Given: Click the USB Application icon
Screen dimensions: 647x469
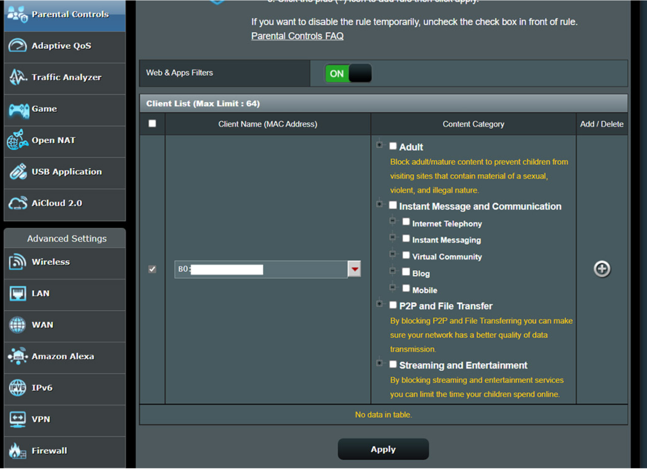Looking at the screenshot, I should (x=18, y=172).
